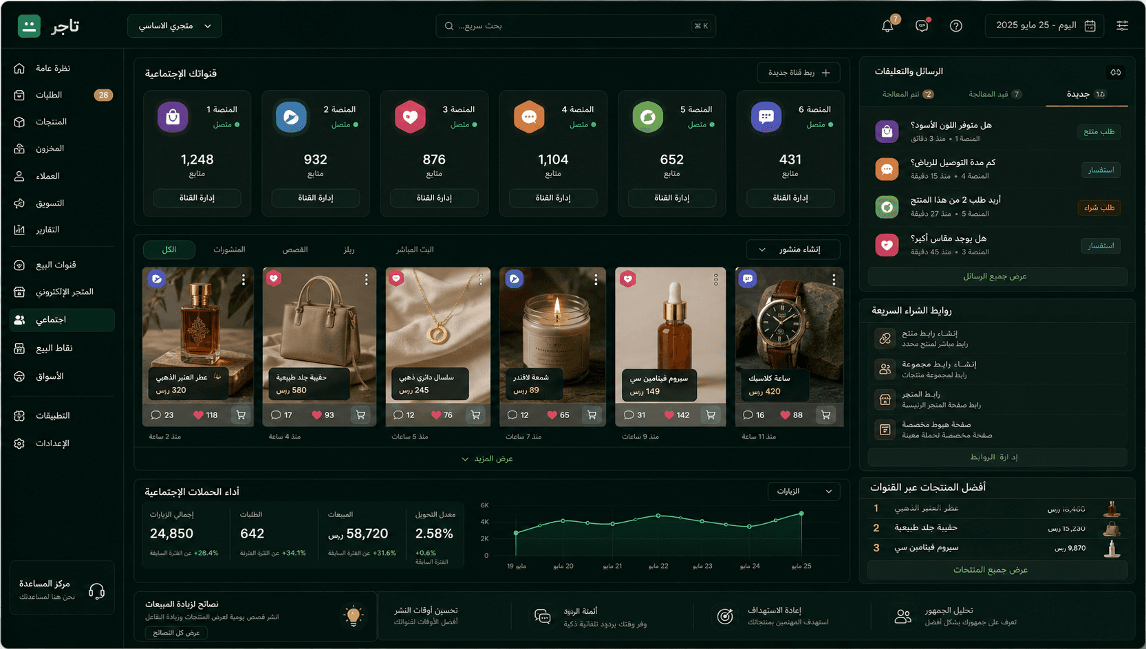Switch to the البث المباشر tab
The image size is (1146, 649).
coord(415,250)
